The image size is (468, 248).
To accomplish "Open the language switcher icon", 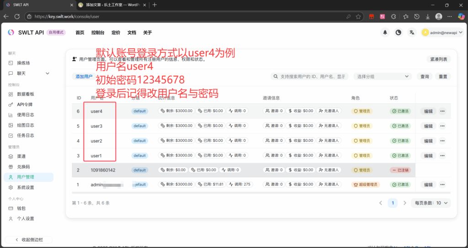I will [x=412, y=32].
